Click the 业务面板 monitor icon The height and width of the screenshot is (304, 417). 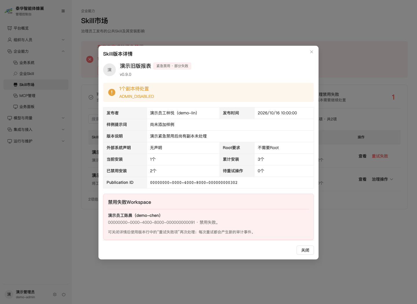(16, 107)
